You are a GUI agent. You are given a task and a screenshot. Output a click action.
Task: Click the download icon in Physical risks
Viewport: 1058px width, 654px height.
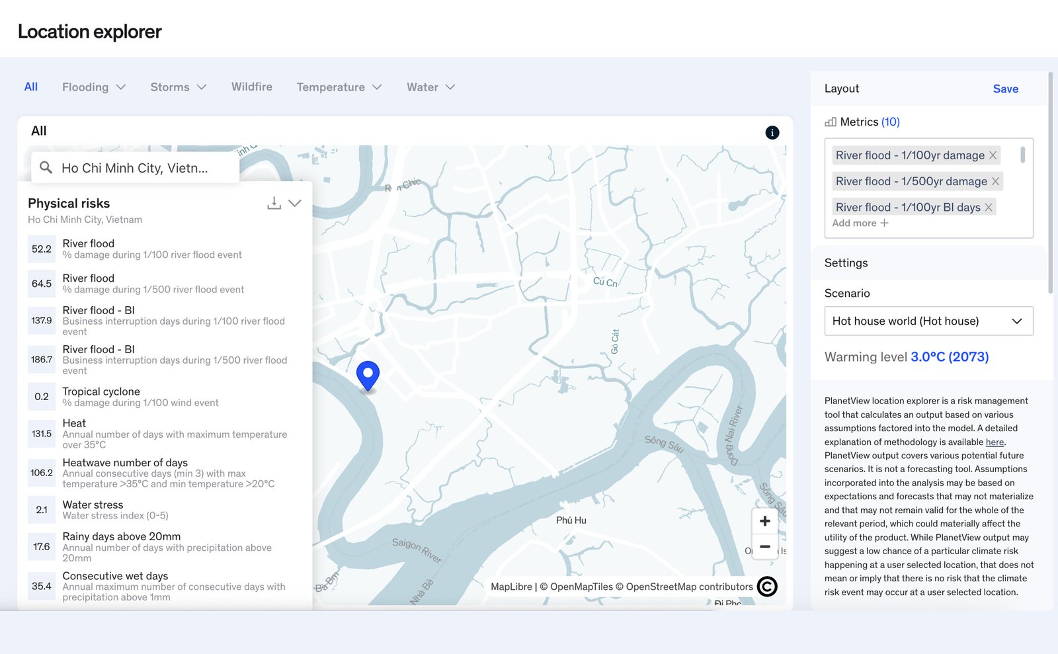pyautogui.click(x=274, y=204)
